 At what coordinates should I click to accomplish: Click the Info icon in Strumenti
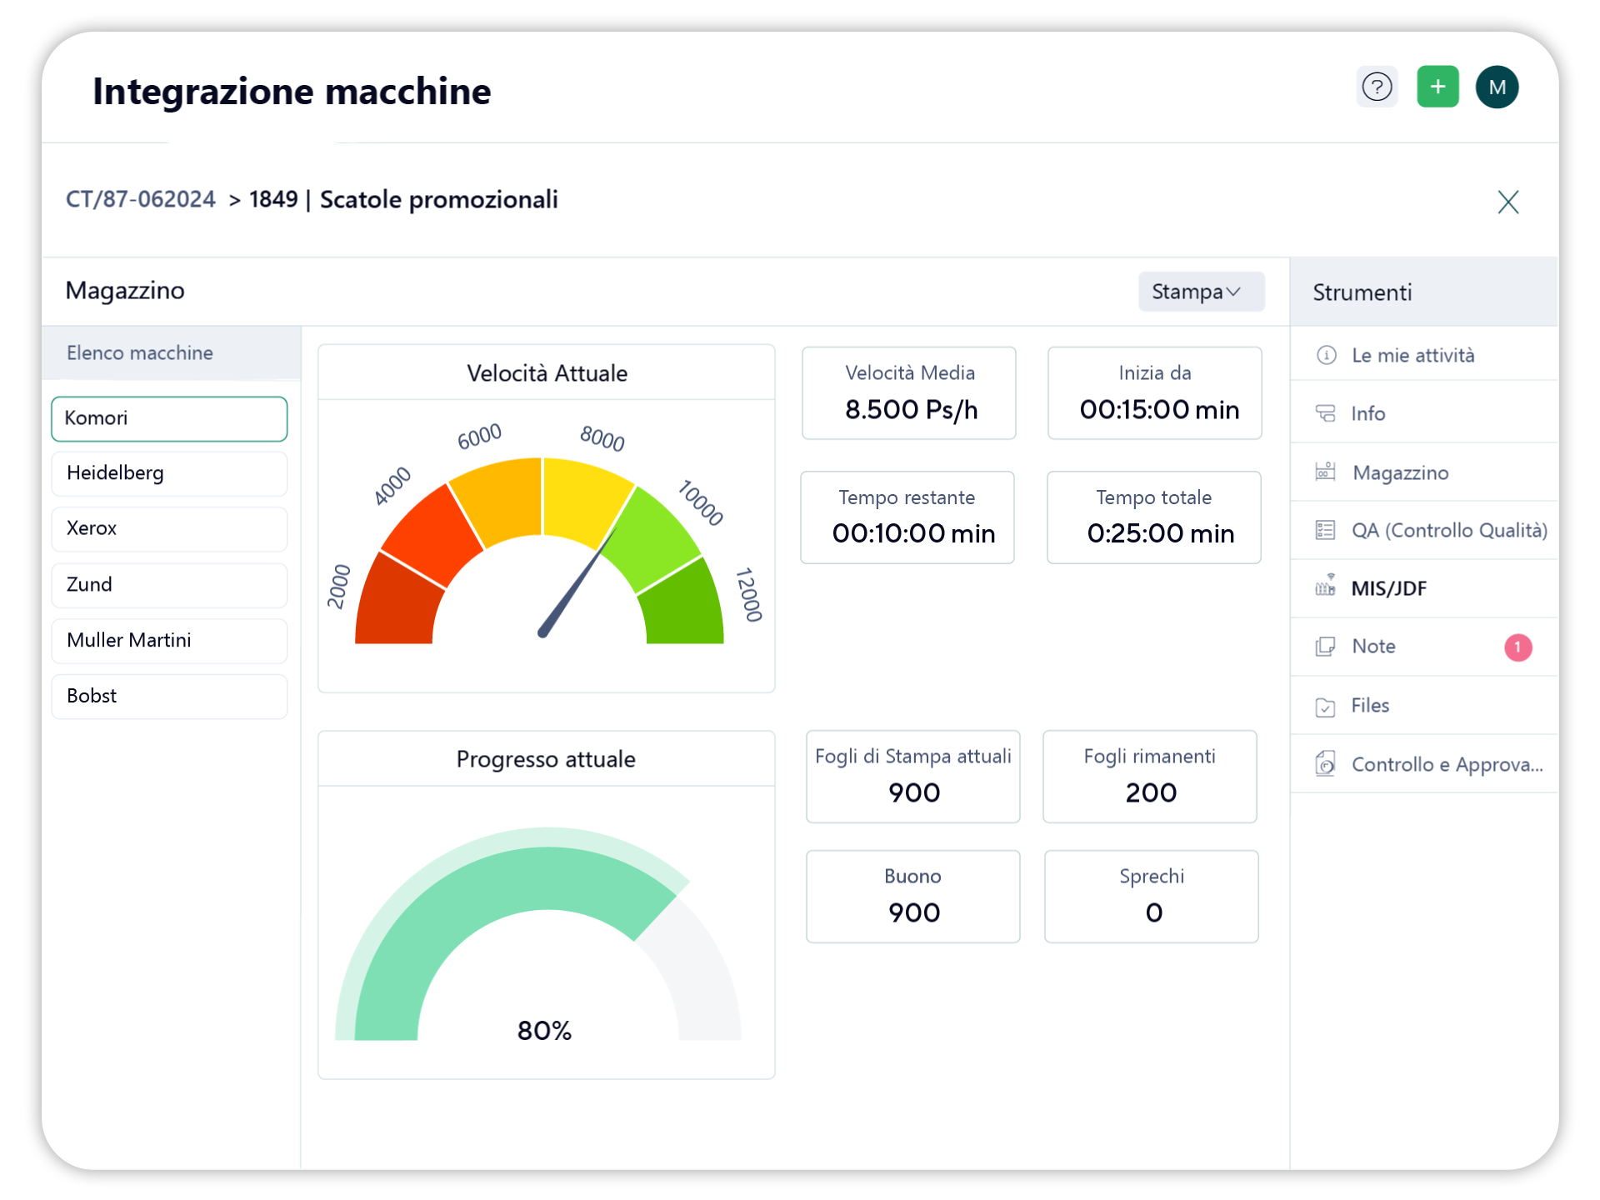(x=1325, y=413)
